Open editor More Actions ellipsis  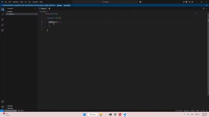tap(207, 8)
